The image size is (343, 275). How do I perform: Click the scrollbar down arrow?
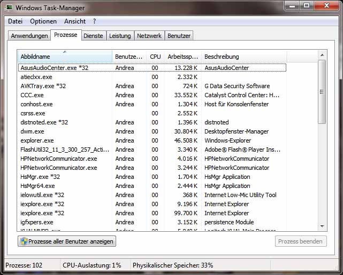point(322,226)
